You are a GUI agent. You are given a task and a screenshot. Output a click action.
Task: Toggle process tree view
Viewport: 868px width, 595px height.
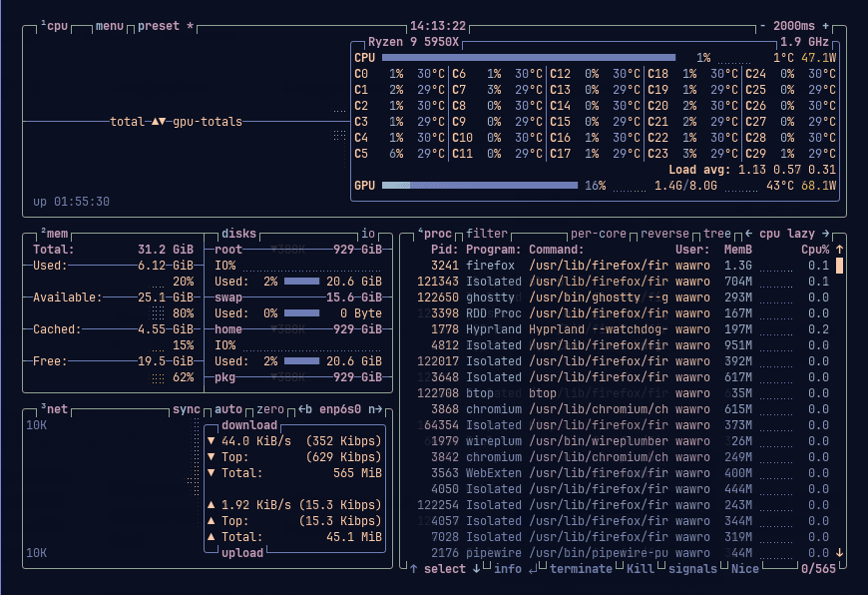click(716, 234)
